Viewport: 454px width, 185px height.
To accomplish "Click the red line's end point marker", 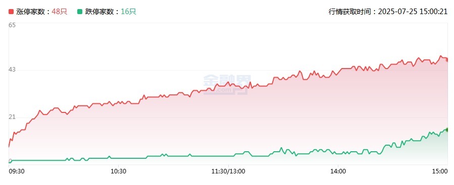I will click(x=447, y=60).
